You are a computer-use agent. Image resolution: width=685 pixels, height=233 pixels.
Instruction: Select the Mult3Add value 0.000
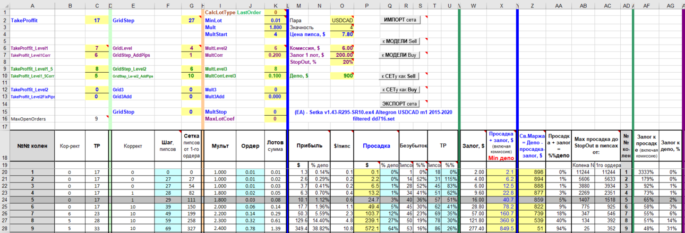[275, 97]
